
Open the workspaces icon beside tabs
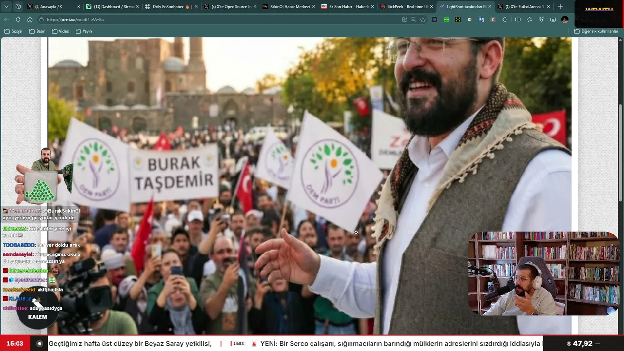pos(18,7)
